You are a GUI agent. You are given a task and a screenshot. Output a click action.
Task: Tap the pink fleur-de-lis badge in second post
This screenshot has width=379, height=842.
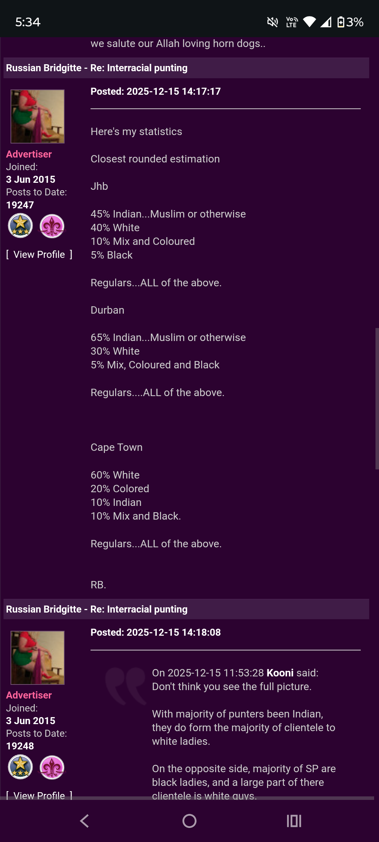(x=52, y=767)
